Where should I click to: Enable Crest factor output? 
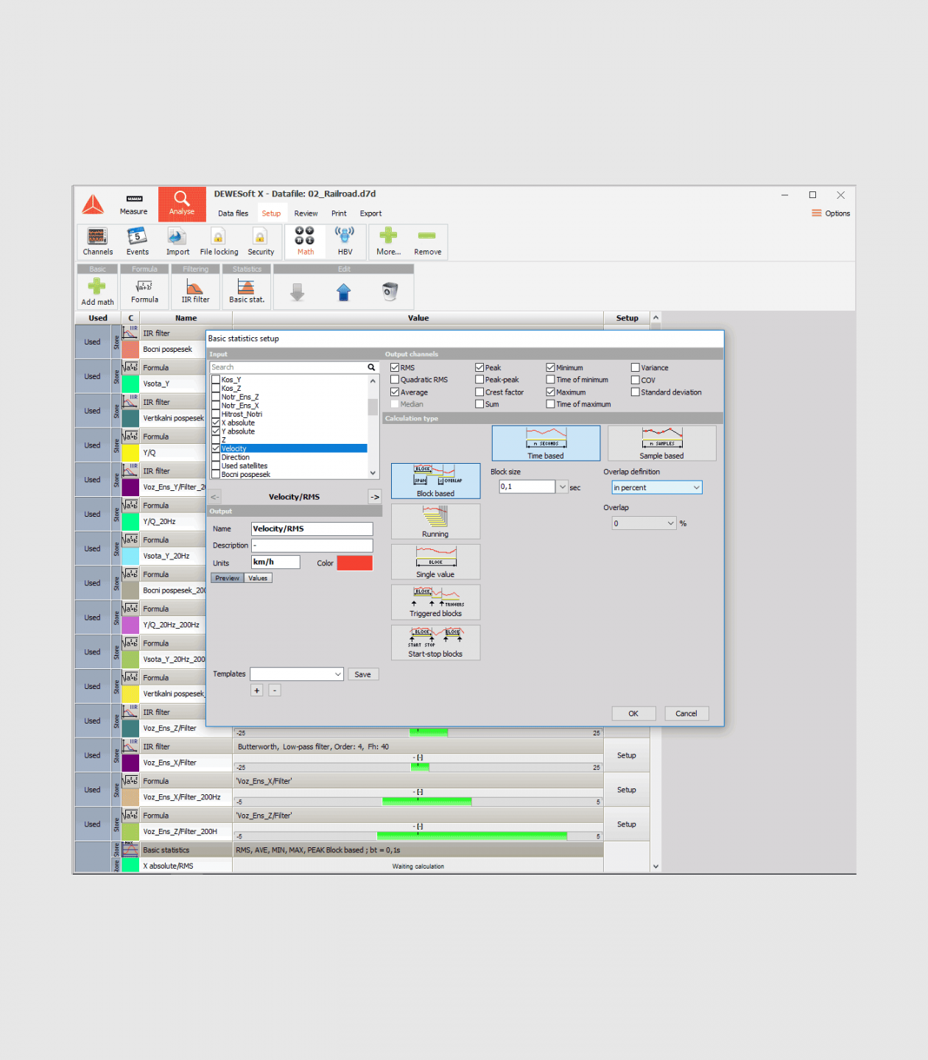pos(479,392)
